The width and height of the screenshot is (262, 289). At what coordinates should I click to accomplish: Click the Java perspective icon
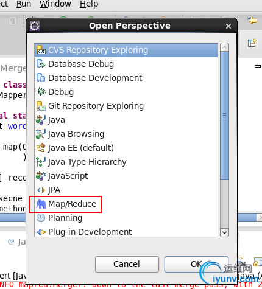tap(41, 120)
